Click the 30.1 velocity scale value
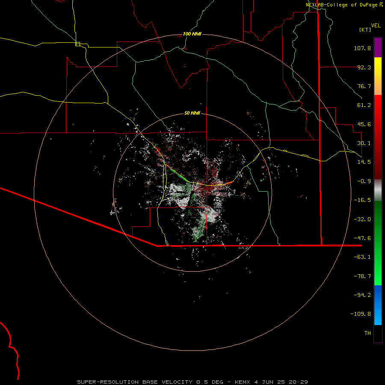 (364, 143)
